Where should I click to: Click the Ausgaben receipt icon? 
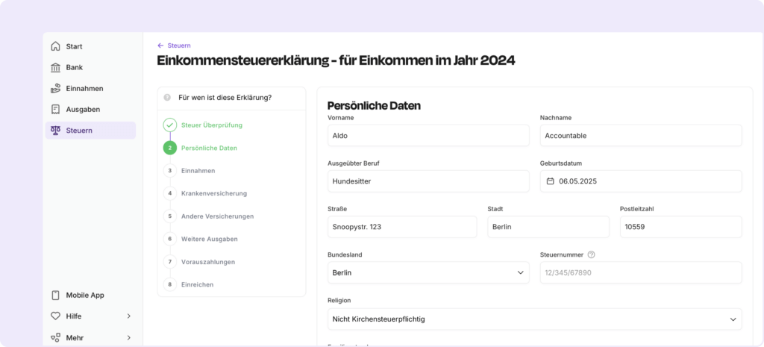pyautogui.click(x=56, y=109)
